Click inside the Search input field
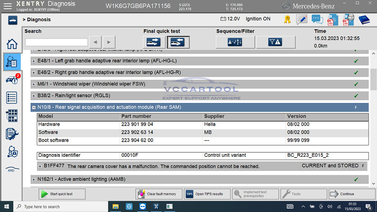 coord(57,42)
